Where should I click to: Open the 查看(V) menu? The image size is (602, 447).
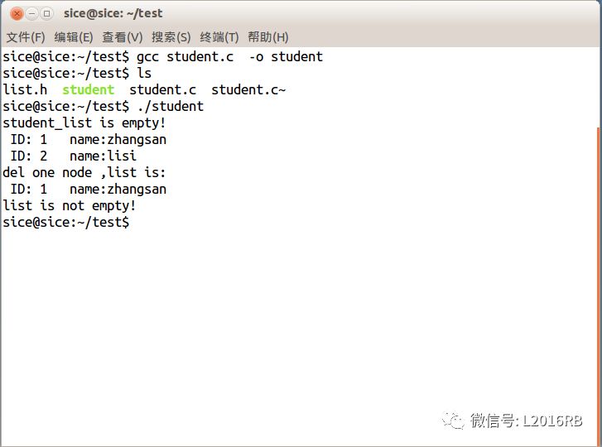[123, 37]
